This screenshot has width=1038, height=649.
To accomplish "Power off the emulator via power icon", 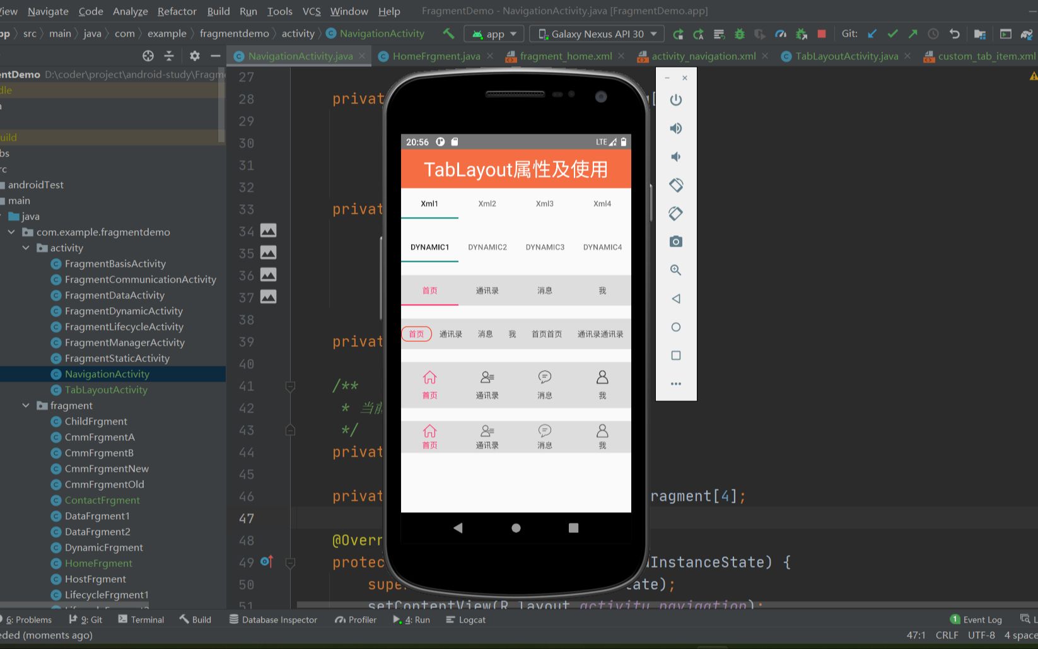I will [675, 100].
